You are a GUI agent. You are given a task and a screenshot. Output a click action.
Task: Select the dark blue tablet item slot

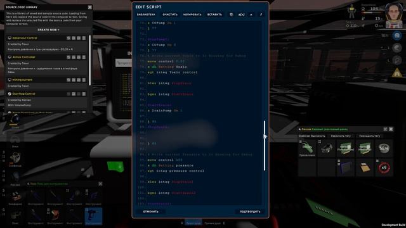coord(345,167)
